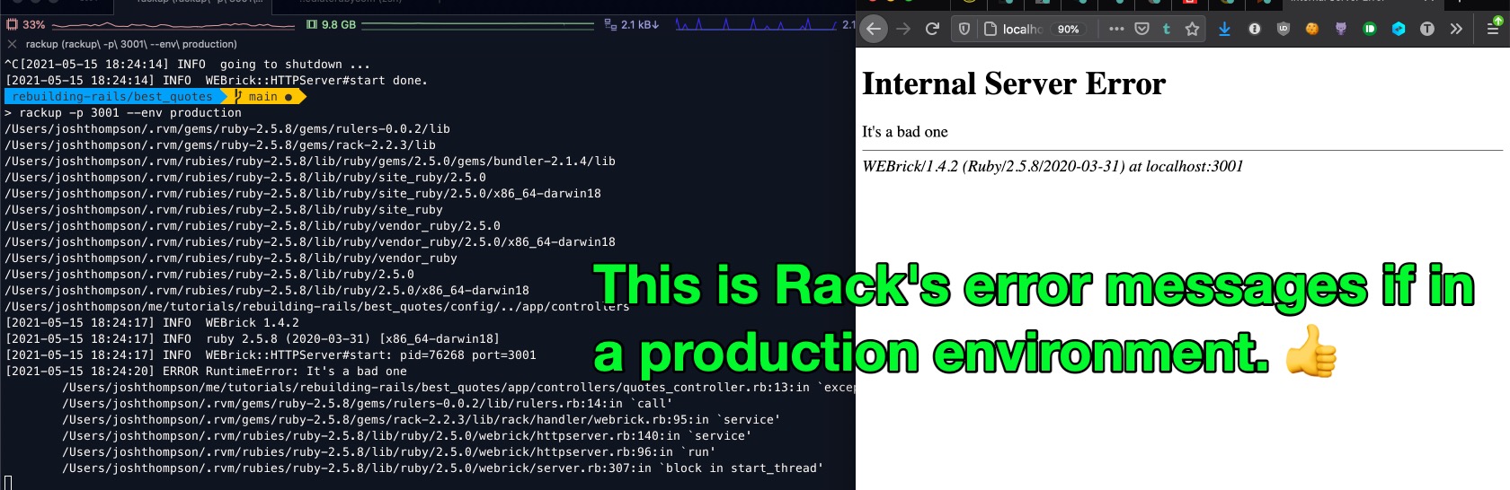Click 'WEBrick::HTTPServer#start: pid=76268 port=3001' line
This screenshot has width=1510, height=490.
point(271,355)
